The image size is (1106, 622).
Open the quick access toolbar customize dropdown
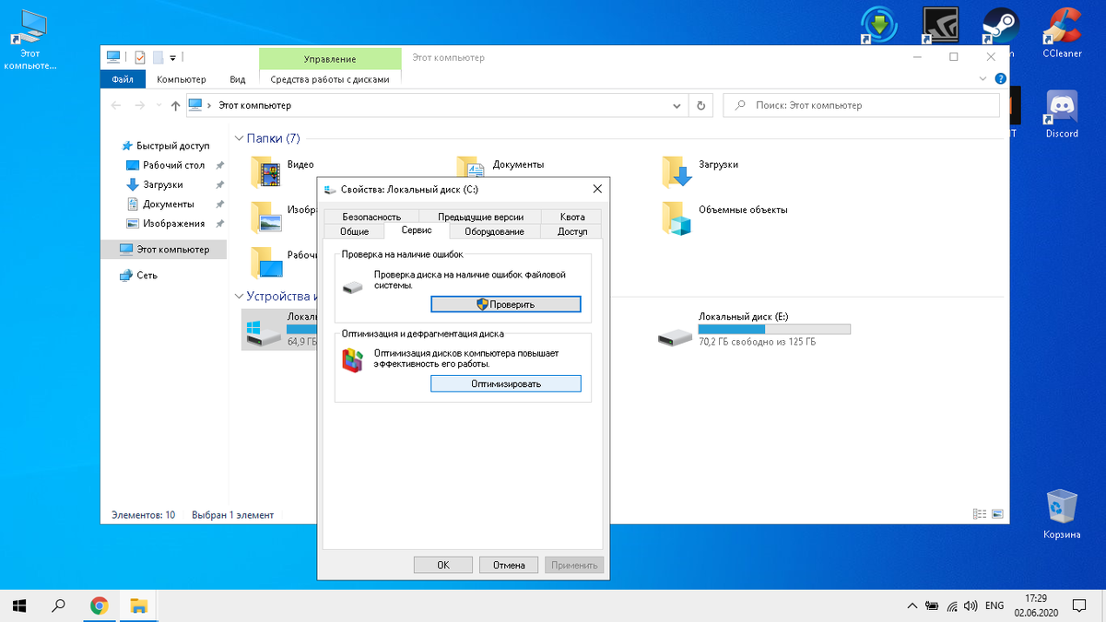point(172,57)
